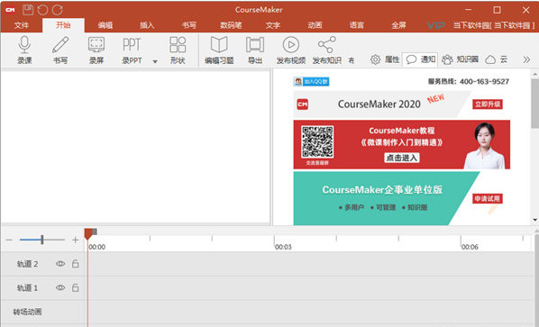Image resolution: width=539 pixels, height=327 pixels.
Task: Switch to the 通知 notification tab
Action: [x=420, y=59]
